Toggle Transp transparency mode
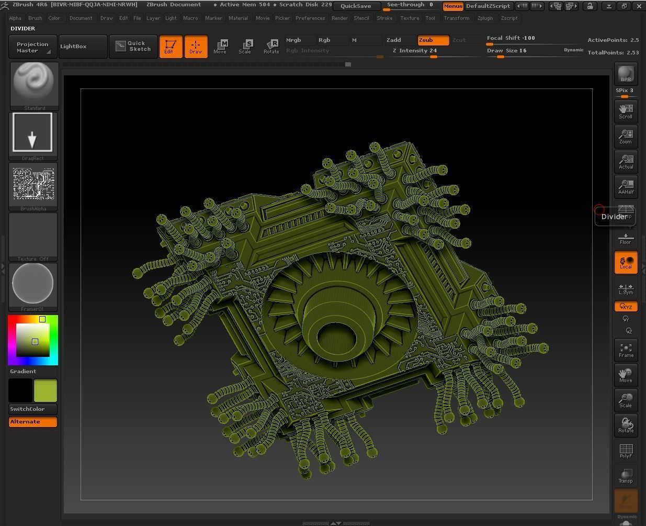The image size is (646, 526). pos(626,475)
